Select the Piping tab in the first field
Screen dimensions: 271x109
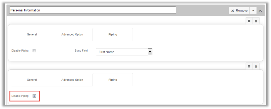pyautogui.click(x=113, y=35)
